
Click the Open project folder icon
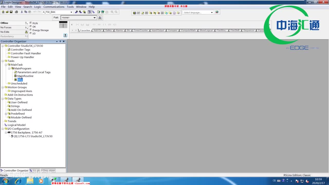click(7, 12)
